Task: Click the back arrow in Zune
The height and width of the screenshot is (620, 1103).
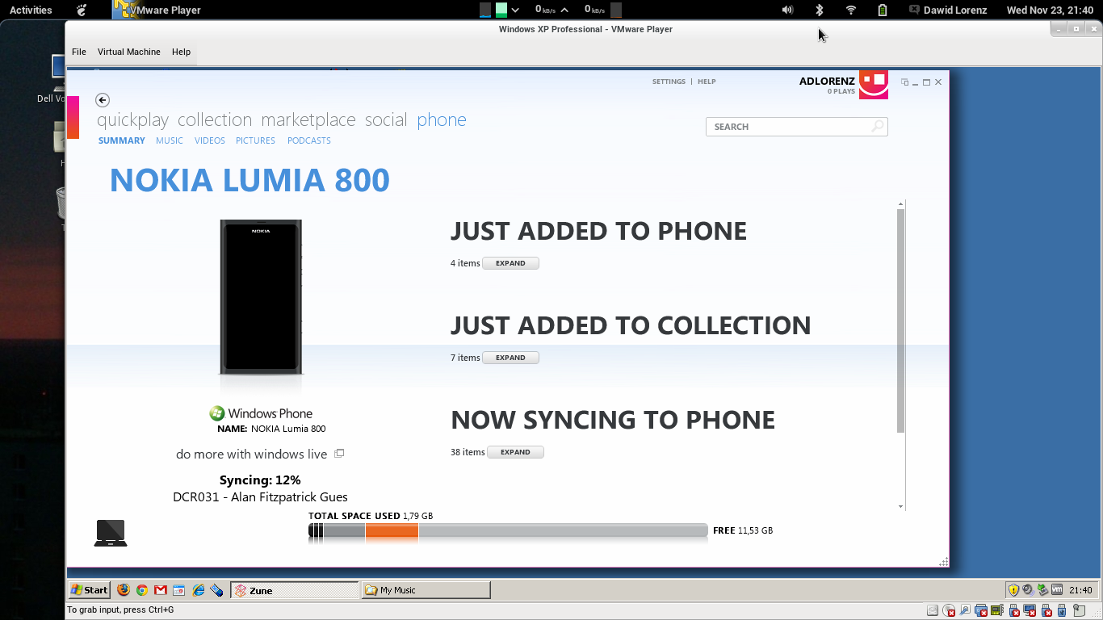Action: tap(103, 100)
